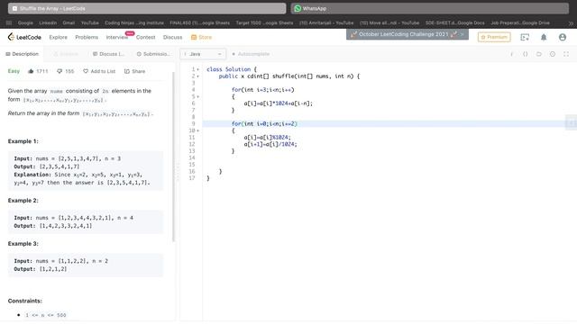Open the user profile avatar menu
Screen dimensions: 577x324
563,37
